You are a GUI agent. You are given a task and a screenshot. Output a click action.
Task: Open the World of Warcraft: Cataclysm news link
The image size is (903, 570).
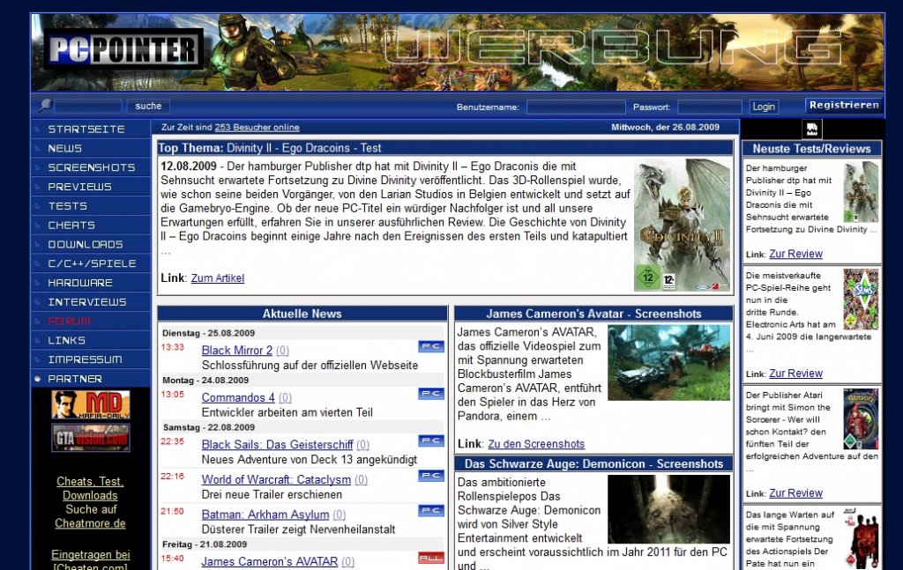[276, 479]
